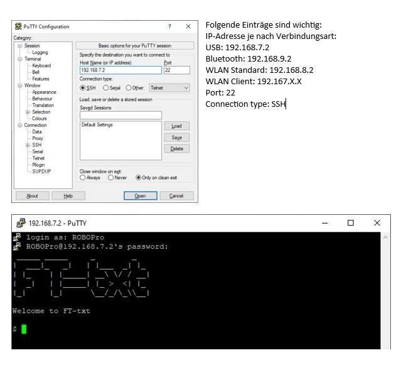This screenshot has width=411, height=365.
Task: Select Rlogin in the category tree
Action: click(x=38, y=165)
